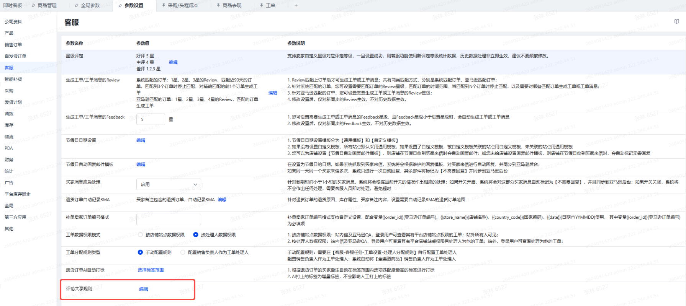Open 调拨 in the sidebar
Screen dimensions: 686x306
(x=9, y=114)
